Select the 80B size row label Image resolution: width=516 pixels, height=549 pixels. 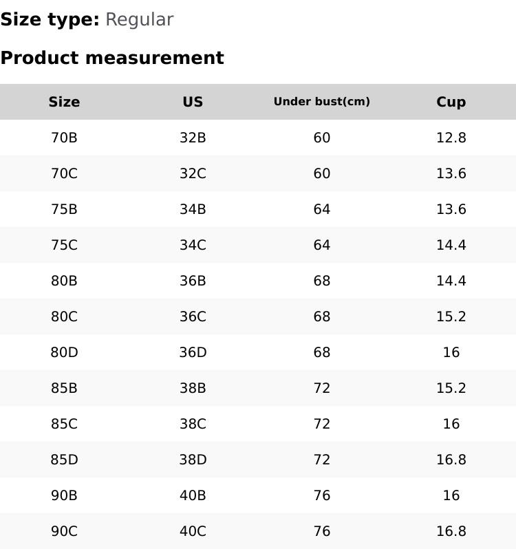[x=64, y=281]
